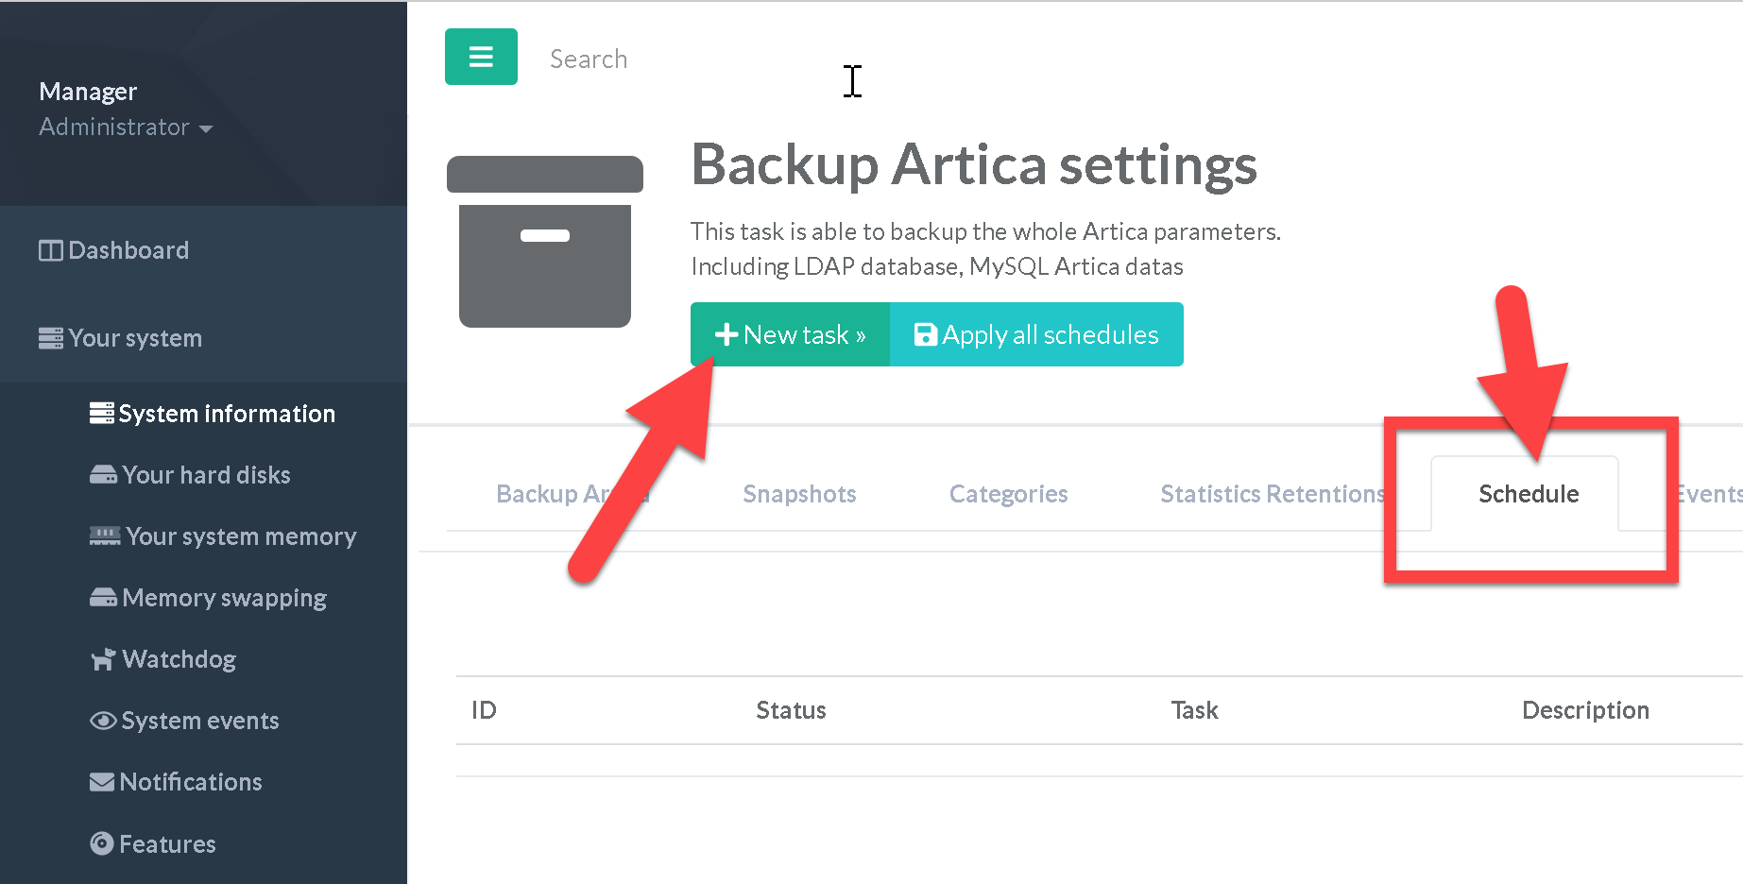Click the Notifications envelope icon
The image size is (1743, 884).
click(x=102, y=782)
